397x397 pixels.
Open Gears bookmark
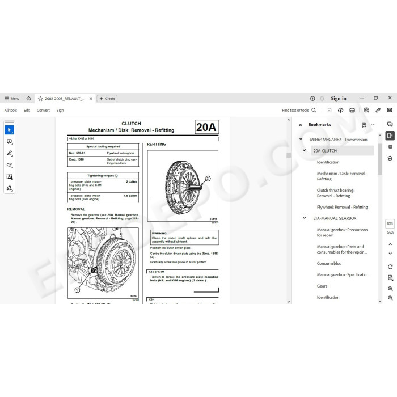(322, 286)
